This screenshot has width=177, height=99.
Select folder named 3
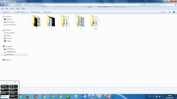66,22
